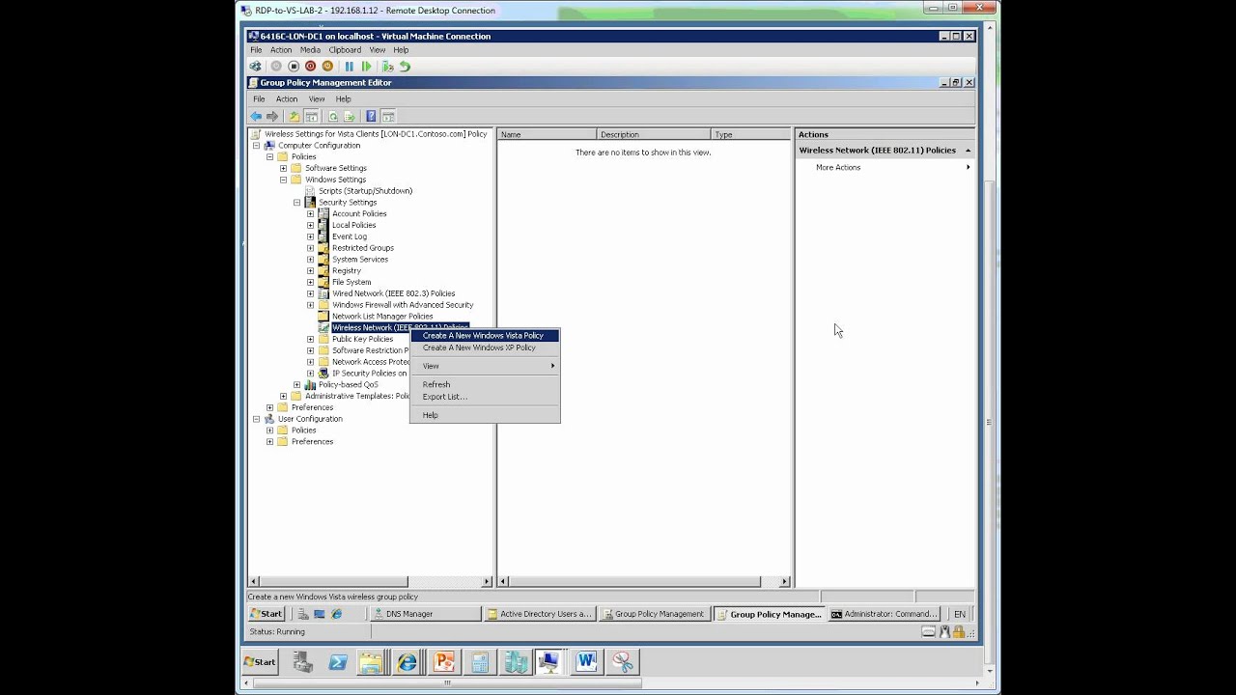Open PowerPoint from outer taskbar
Image resolution: width=1236 pixels, height=695 pixels.
coord(443,662)
